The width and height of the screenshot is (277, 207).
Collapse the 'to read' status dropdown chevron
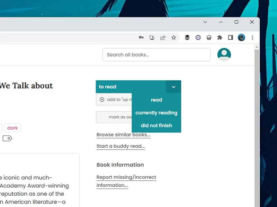173,87
